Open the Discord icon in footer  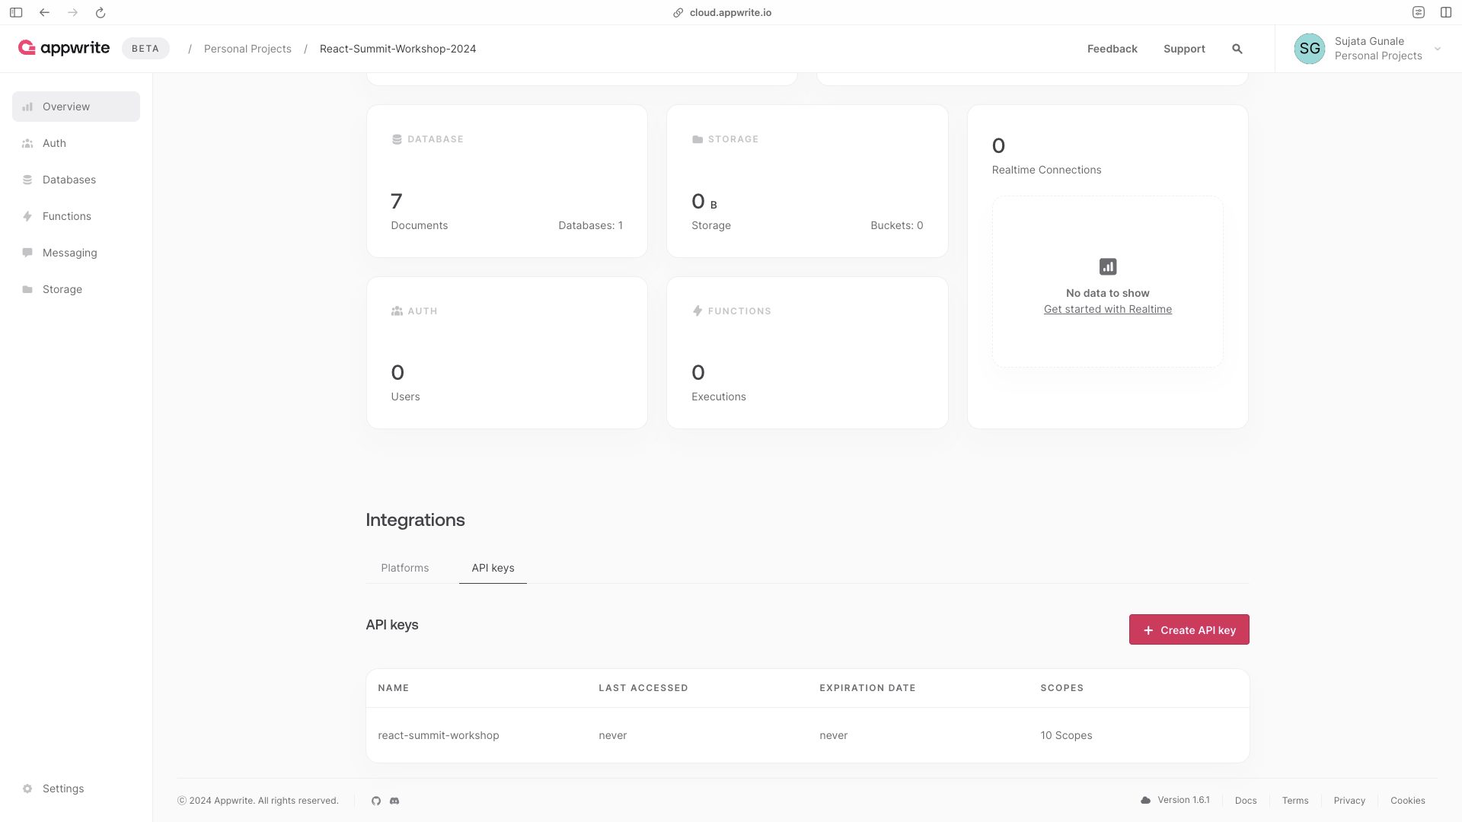point(394,801)
